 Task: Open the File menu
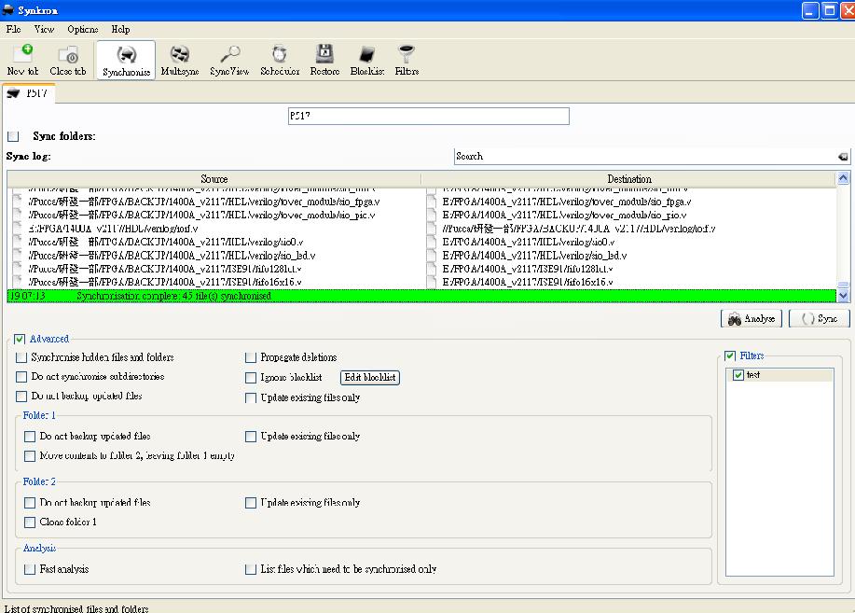pos(14,30)
